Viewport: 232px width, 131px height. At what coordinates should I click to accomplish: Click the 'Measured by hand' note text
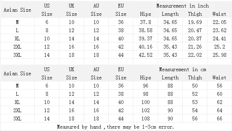pos(115,127)
